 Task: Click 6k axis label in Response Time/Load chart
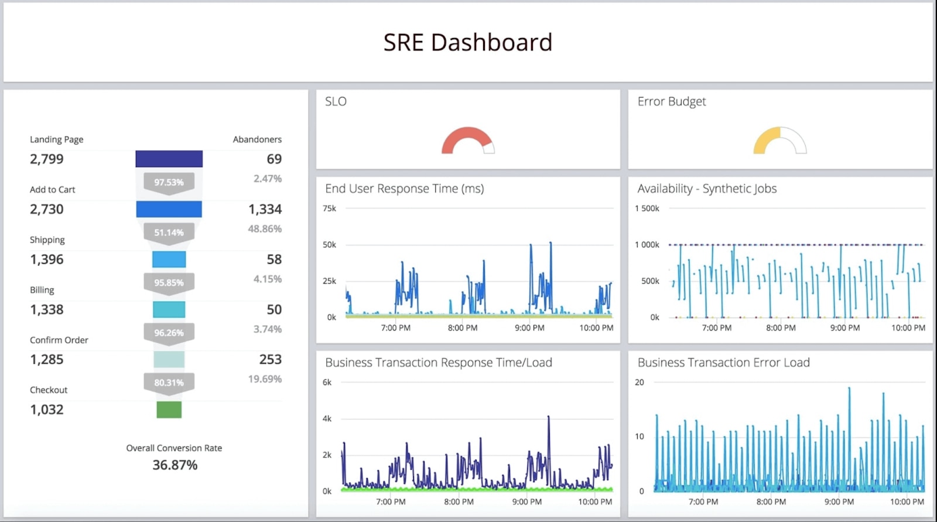click(327, 383)
